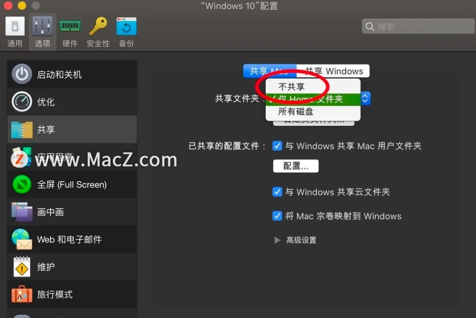This screenshot has height=318, width=476.
Task: Click the 共享文件夹 dropdown stepper arrows
Action: coord(365,98)
